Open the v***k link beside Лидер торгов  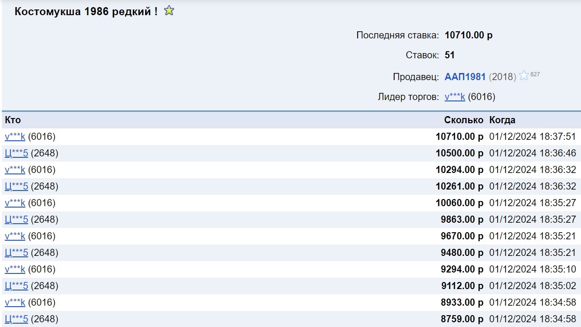coord(454,97)
